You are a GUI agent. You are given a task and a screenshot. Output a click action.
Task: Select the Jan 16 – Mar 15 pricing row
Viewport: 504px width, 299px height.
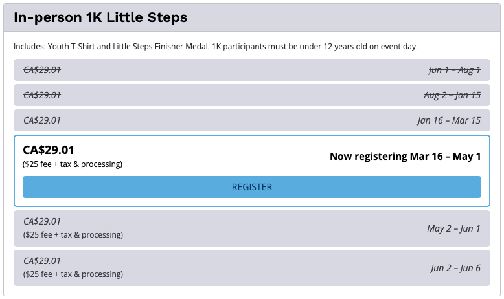click(252, 120)
